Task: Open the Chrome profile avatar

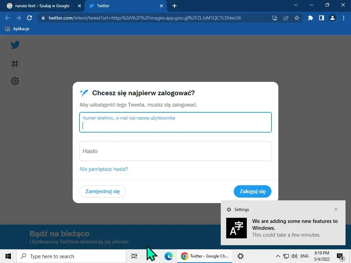Action: pyautogui.click(x=332, y=18)
